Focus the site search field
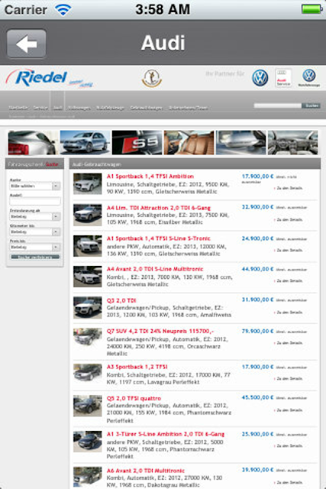This screenshot has width=326, height=489. pos(277,105)
